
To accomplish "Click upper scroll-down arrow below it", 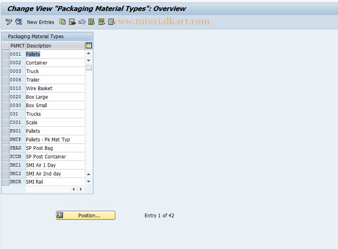I will (89, 61).
